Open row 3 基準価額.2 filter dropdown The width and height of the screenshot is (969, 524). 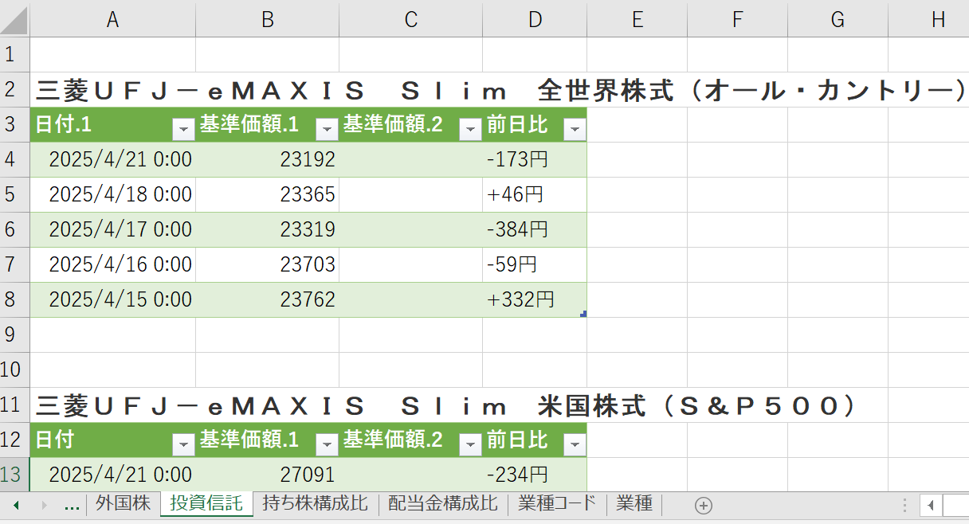tap(470, 129)
